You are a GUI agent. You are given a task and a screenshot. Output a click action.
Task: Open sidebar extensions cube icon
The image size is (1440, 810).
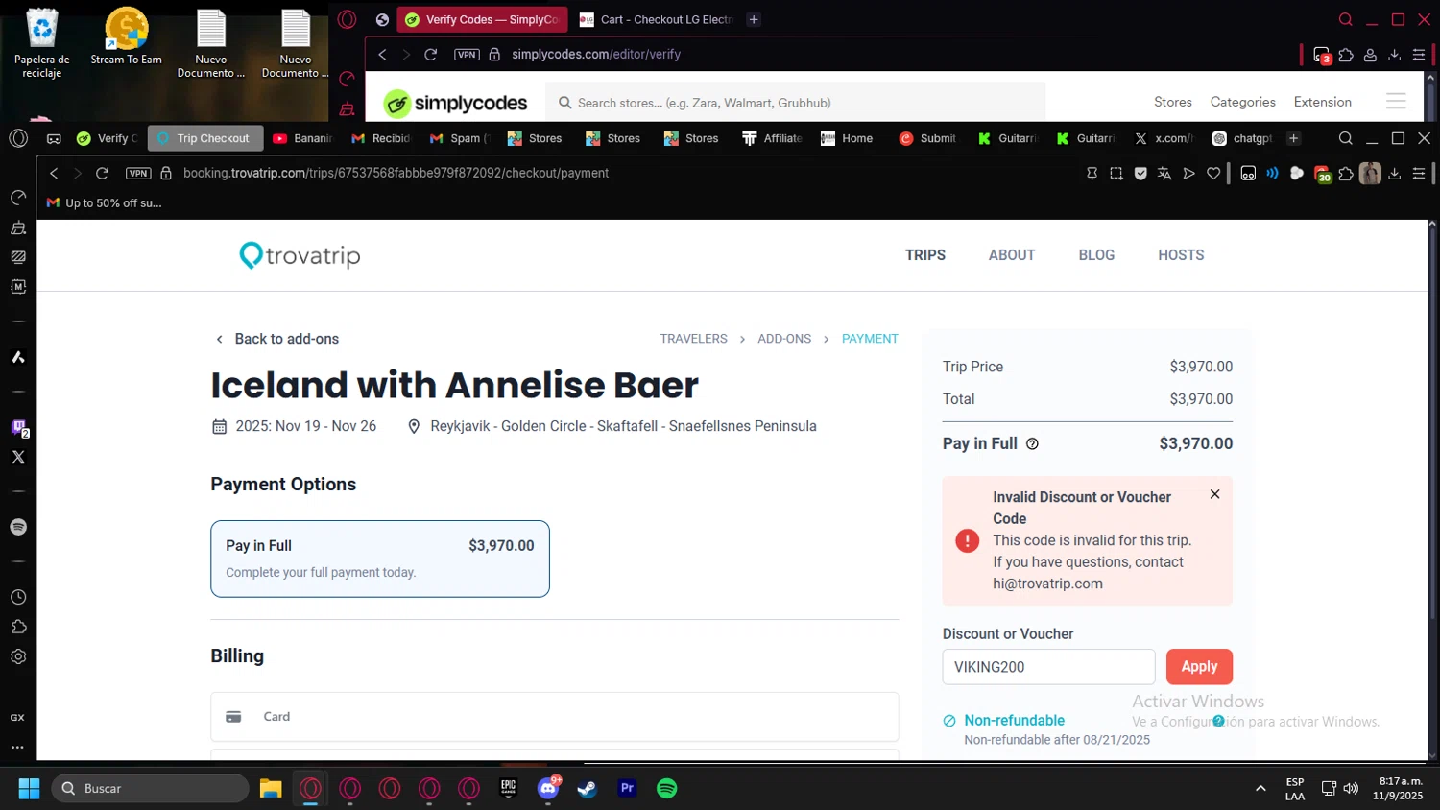tap(18, 627)
